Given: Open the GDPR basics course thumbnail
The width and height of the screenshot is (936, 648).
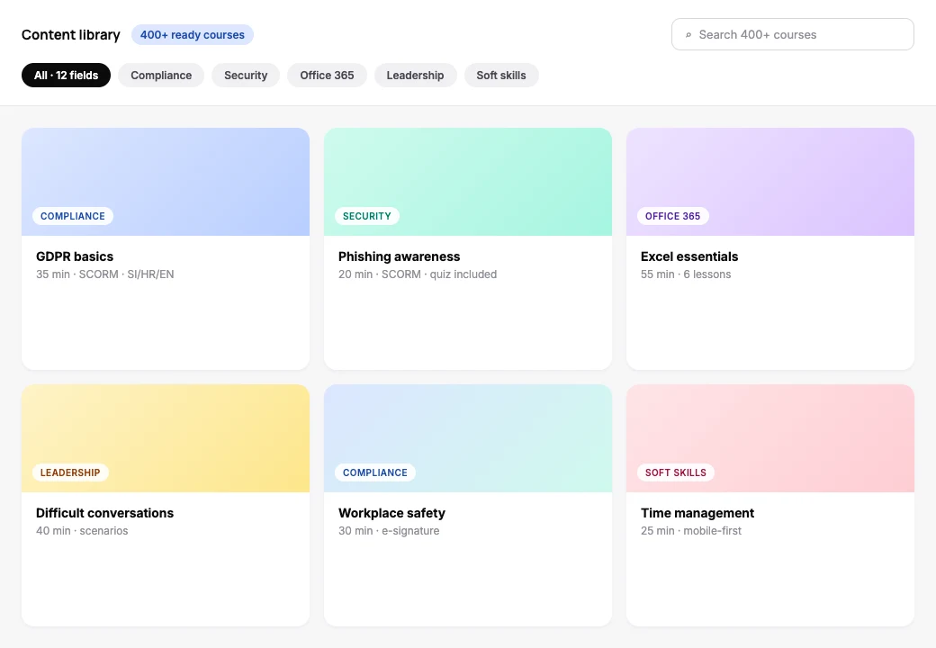Looking at the screenshot, I should 166,182.
